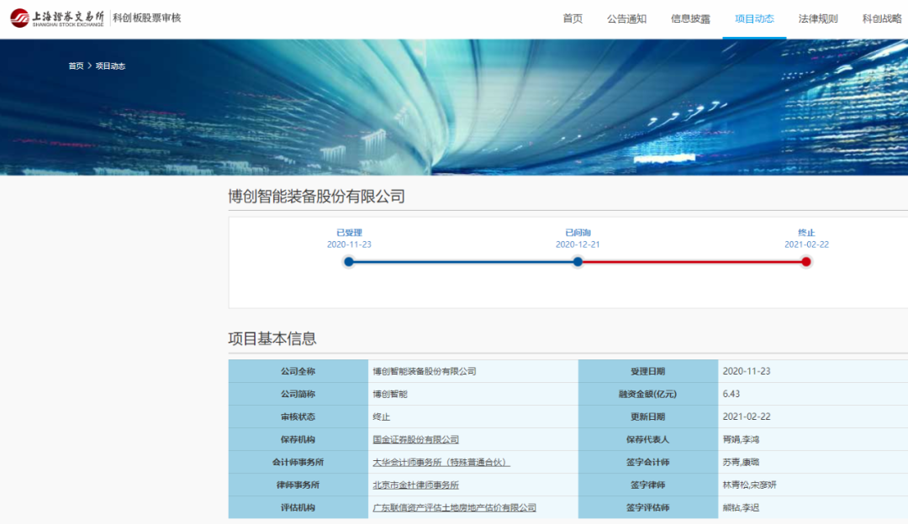Viewport: 908px width, 524px height.
Task: Click the 评估机构 header cell
Action: pyautogui.click(x=298, y=507)
